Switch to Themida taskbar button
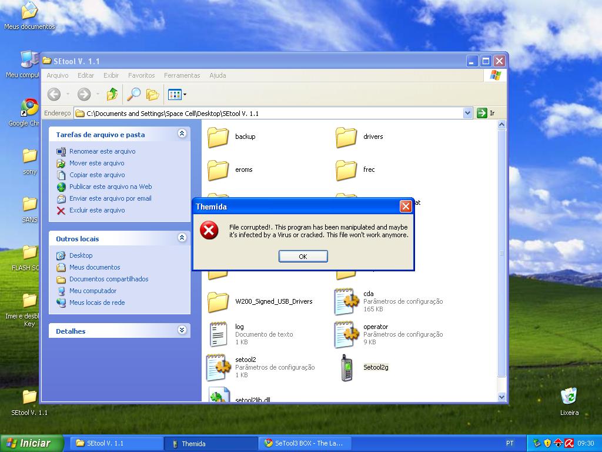Viewport: 602px width, 452px height. pos(211,444)
